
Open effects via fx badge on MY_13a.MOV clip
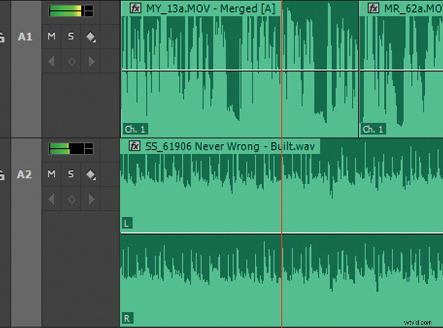click(x=135, y=8)
